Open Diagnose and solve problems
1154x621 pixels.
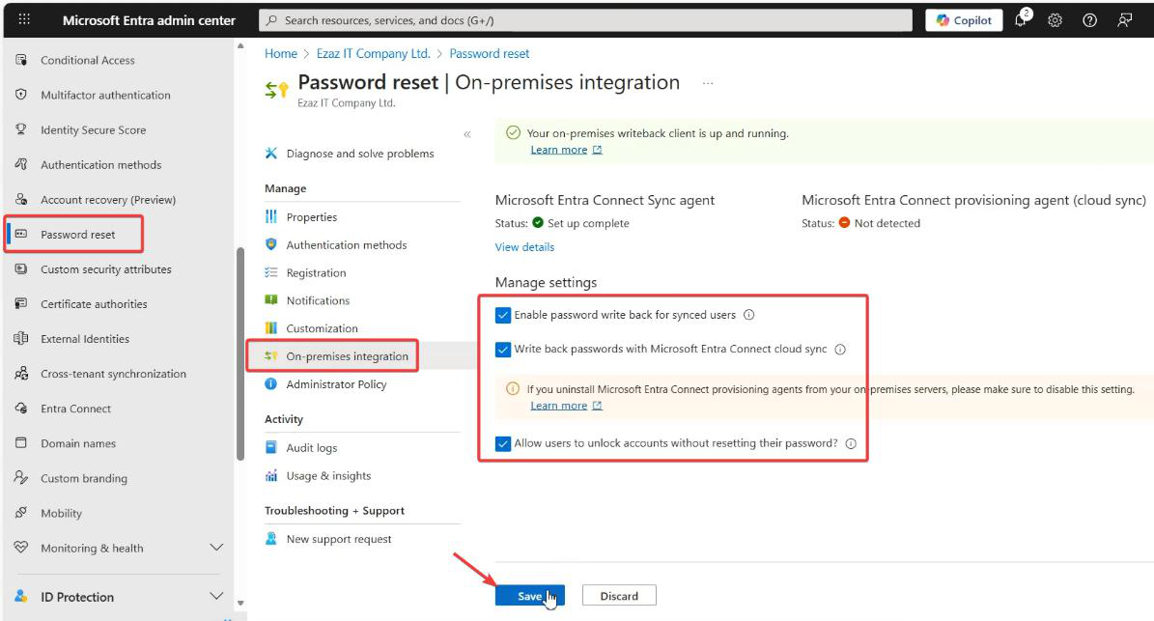point(360,153)
